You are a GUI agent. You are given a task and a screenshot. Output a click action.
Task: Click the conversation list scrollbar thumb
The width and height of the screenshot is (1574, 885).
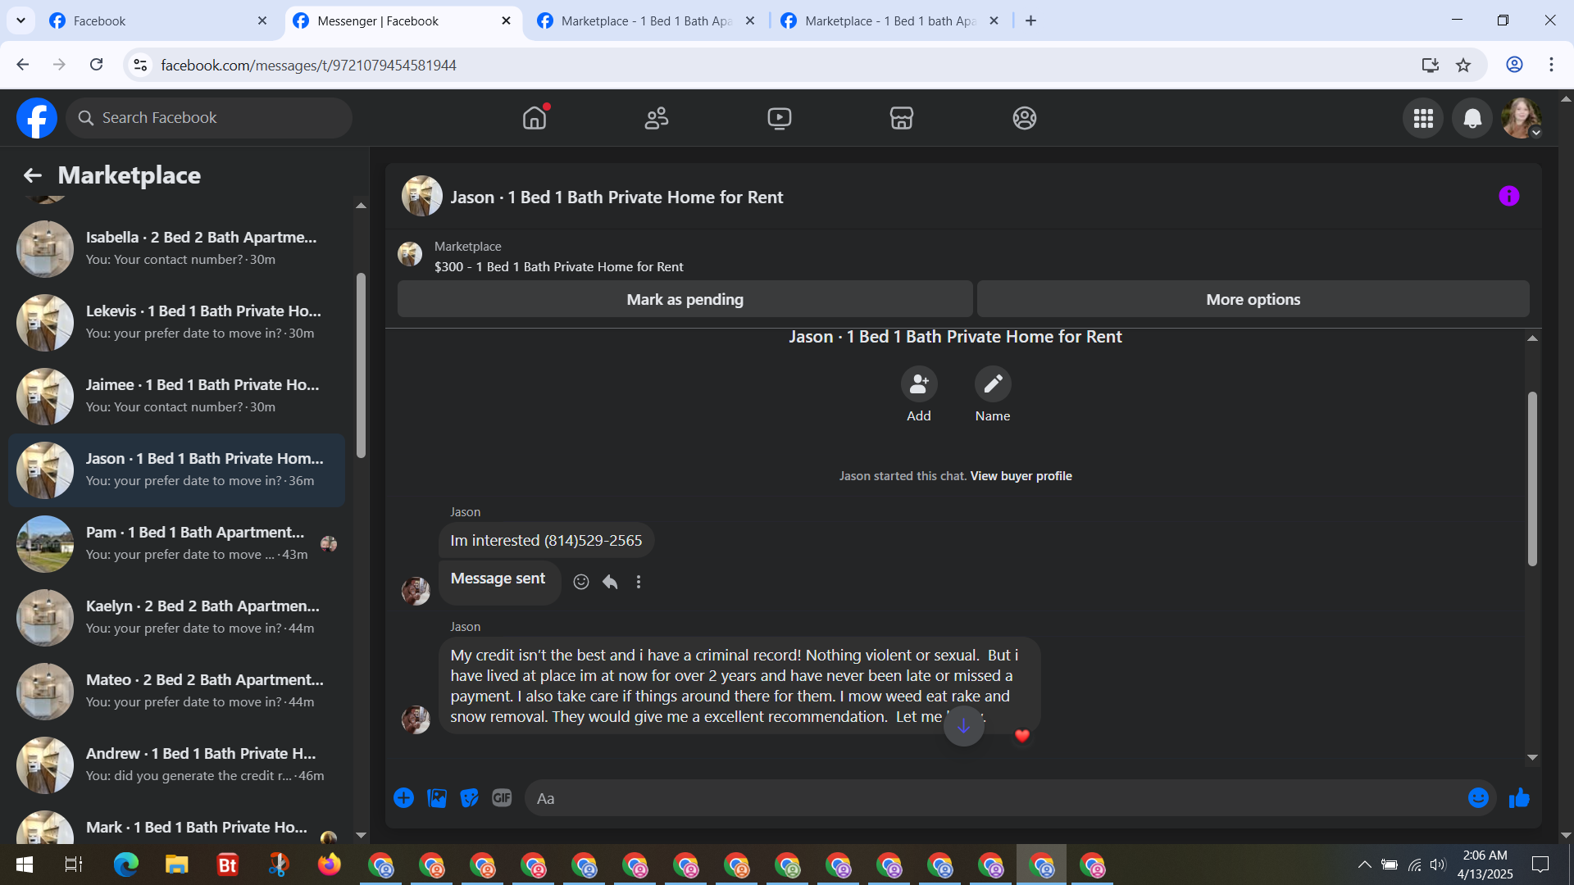[x=361, y=365]
